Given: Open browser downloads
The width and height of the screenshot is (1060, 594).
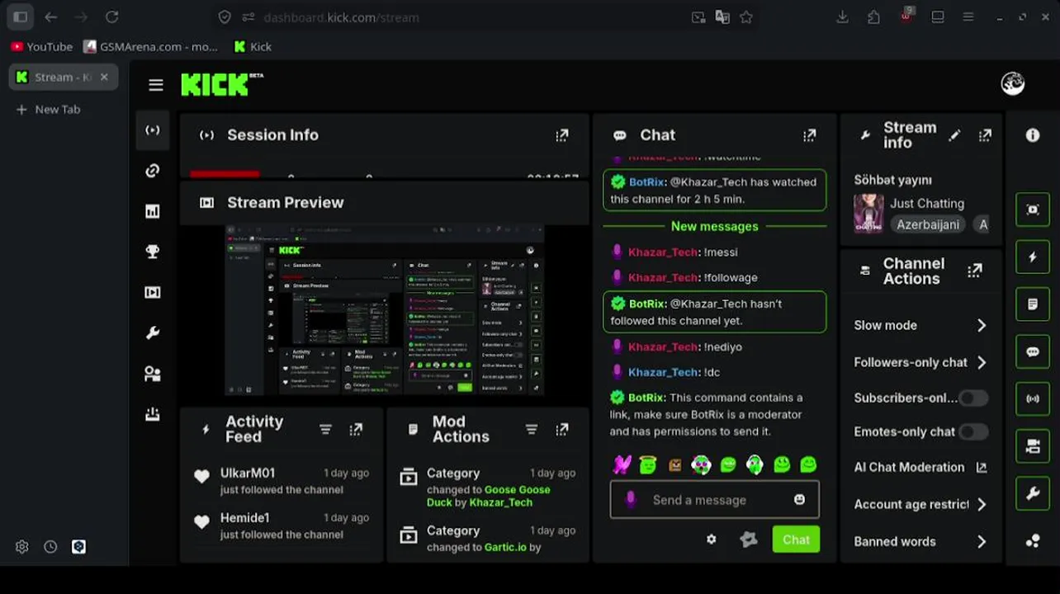Looking at the screenshot, I should coord(842,17).
